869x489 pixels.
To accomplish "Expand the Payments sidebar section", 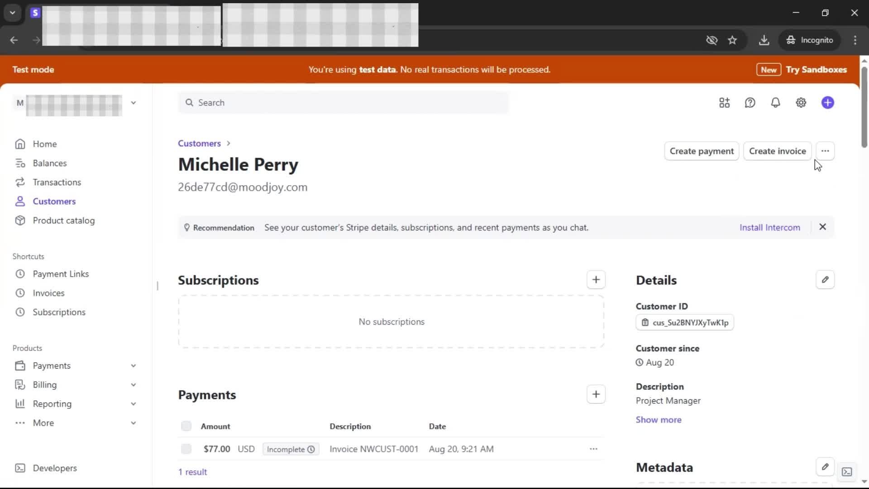I will click(133, 365).
